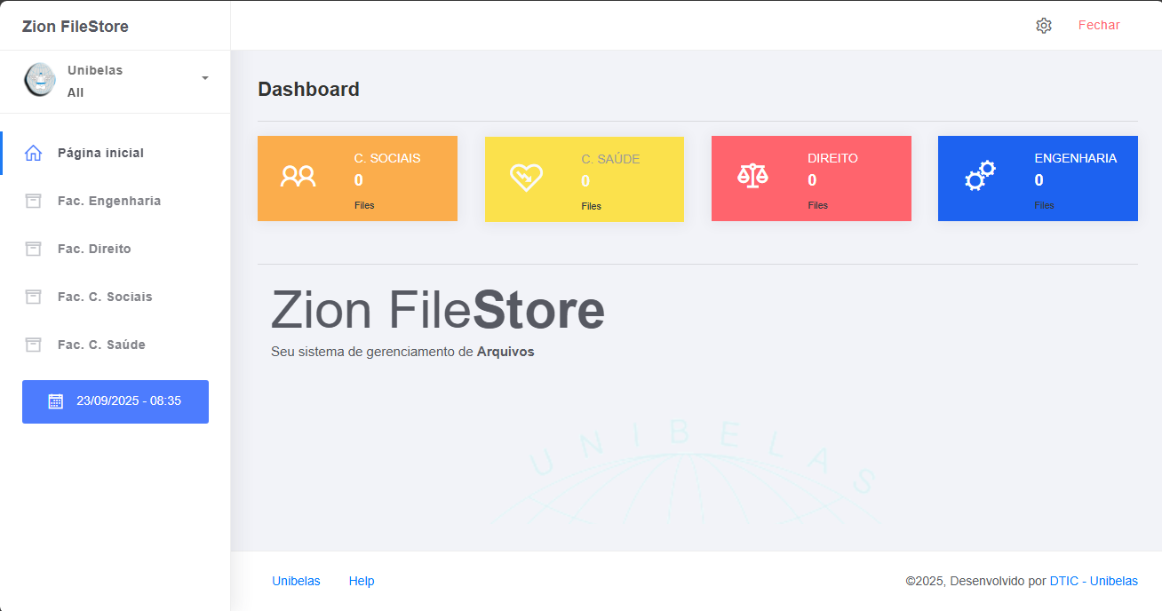Select the Página inicial menu item

click(x=100, y=153)
